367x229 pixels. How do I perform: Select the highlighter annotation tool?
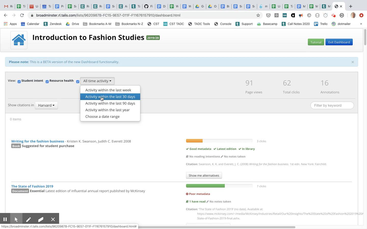(41, 219)
